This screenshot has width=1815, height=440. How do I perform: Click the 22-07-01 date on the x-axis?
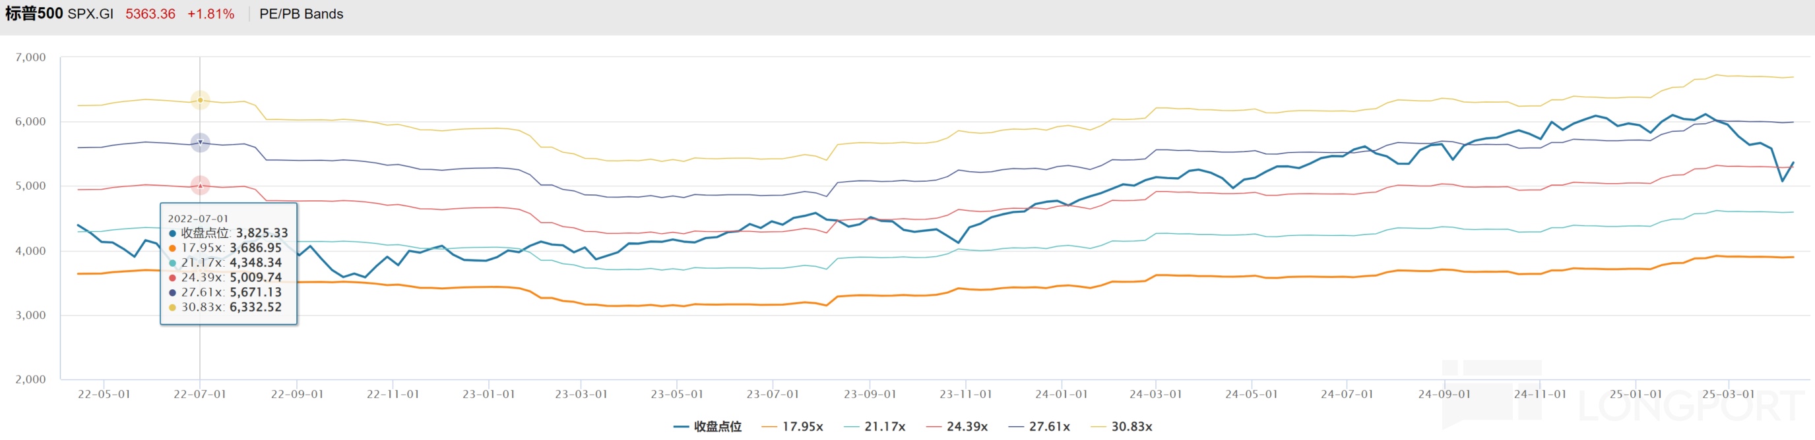200,395
